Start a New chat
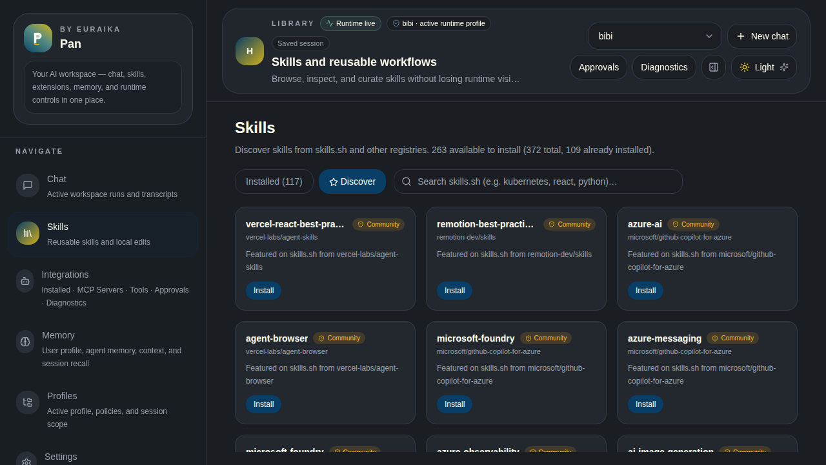The image size is (826, 465). point(761,36)
